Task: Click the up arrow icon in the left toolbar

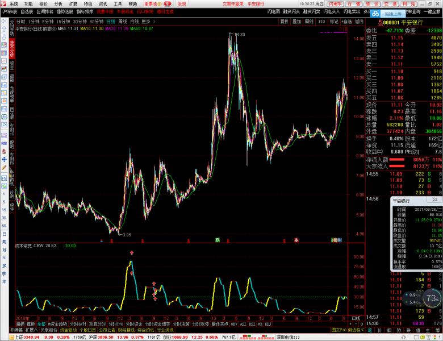Action: (x=4, y=29)
